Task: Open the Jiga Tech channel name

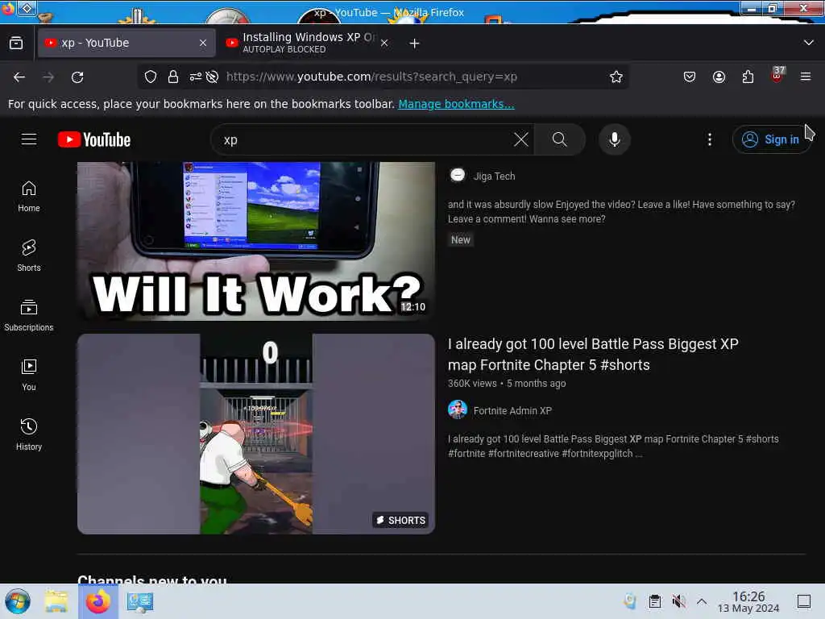Action: [494, 177]
